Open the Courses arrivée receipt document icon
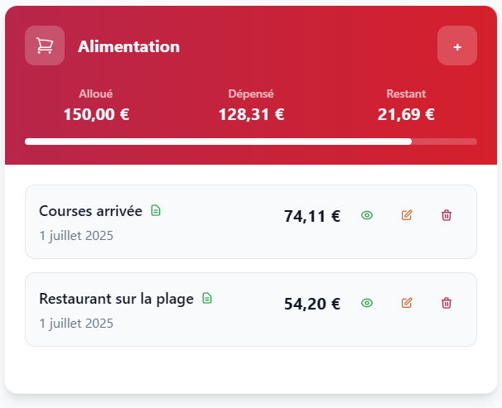Screen dimensions: 502x408 coord(156,211)
